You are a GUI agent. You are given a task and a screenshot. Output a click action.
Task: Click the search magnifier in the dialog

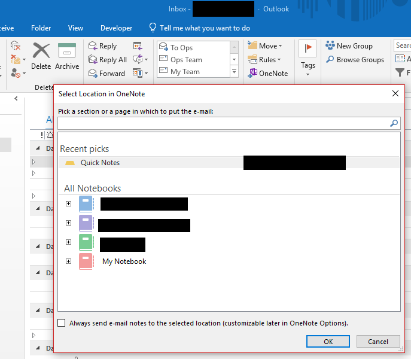point(394,123)
